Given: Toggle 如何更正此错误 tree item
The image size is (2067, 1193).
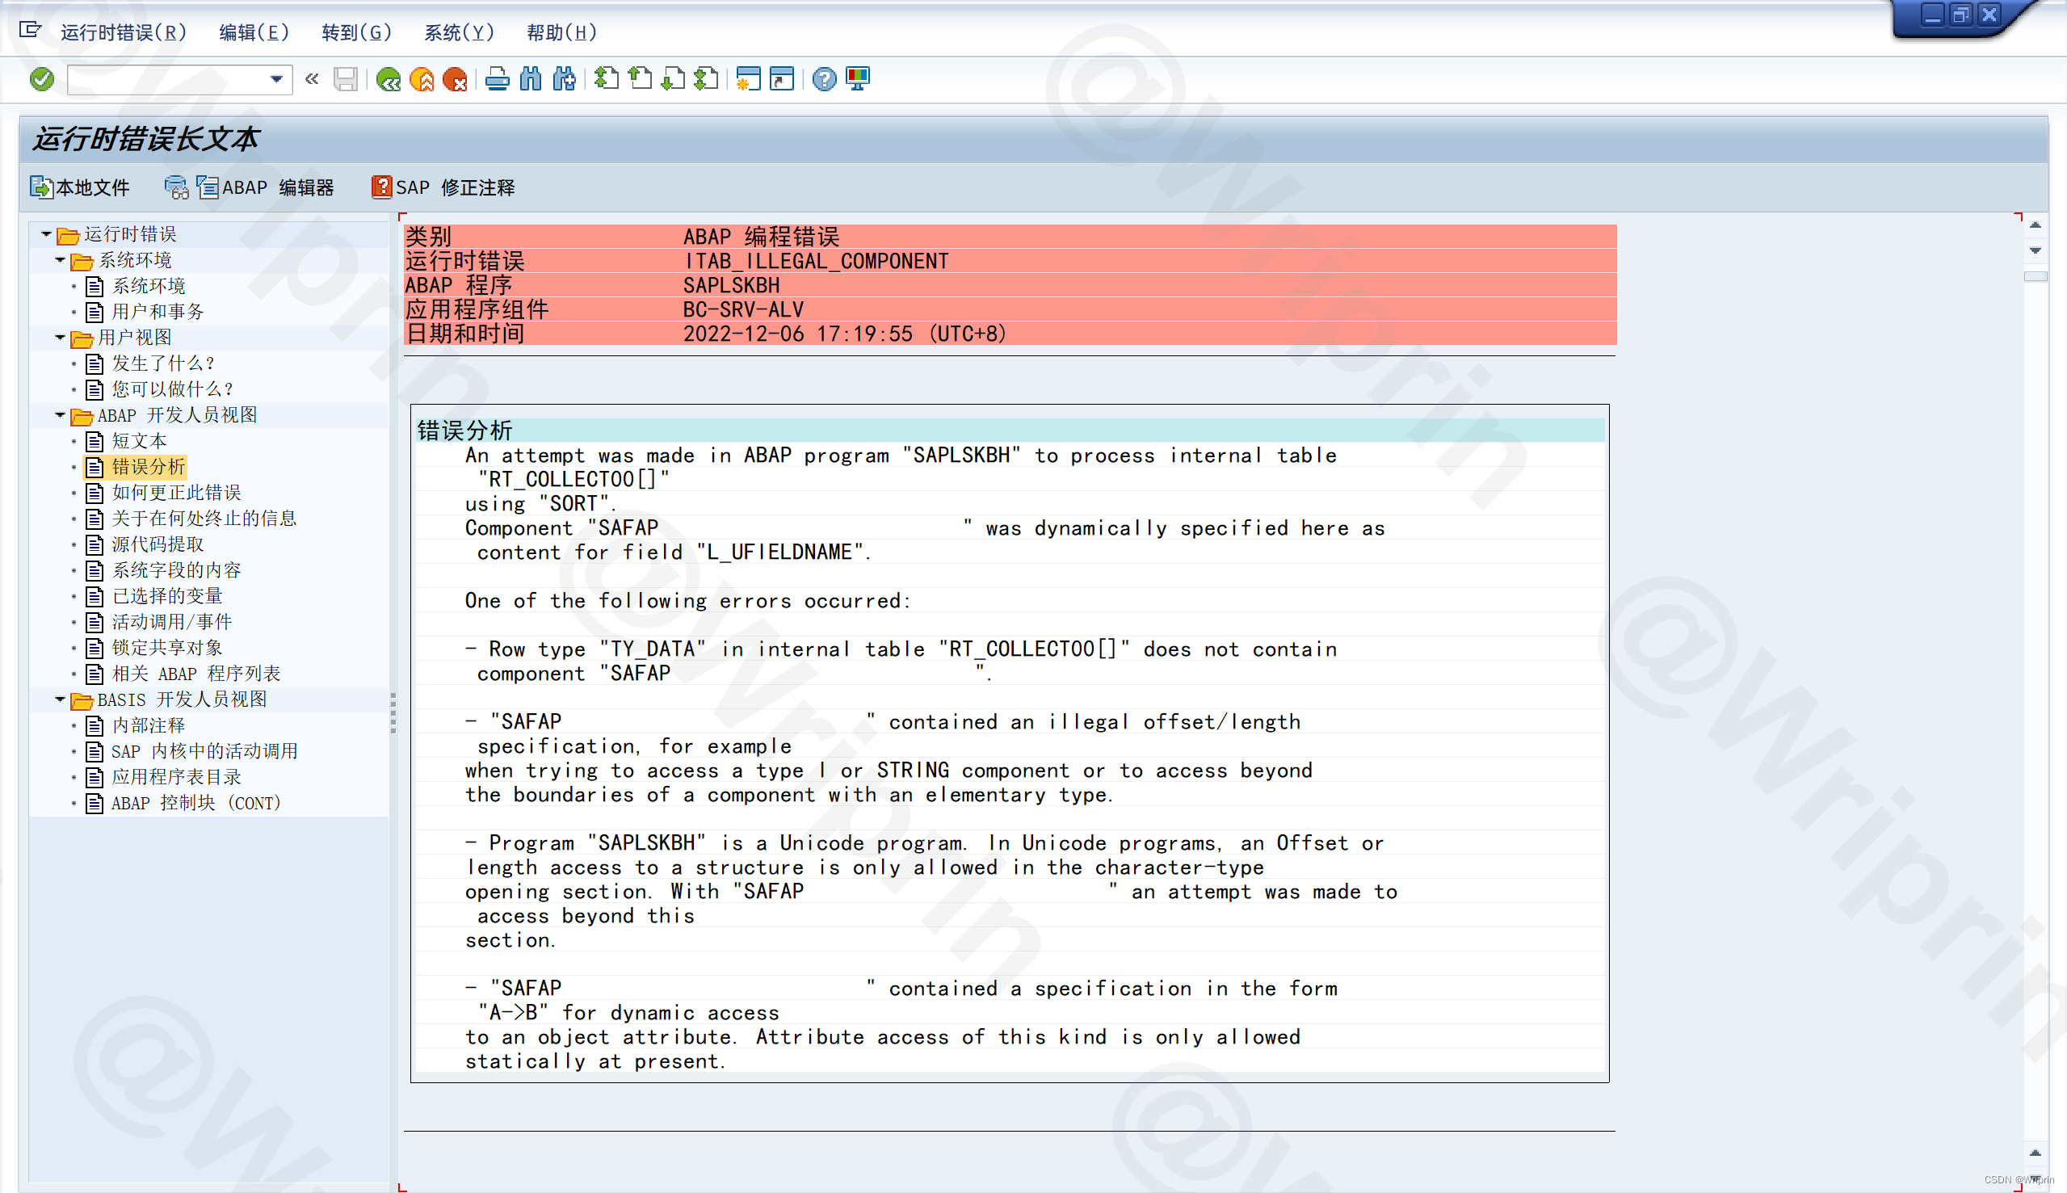Looking at the screenshot, I should click(176, 491).
